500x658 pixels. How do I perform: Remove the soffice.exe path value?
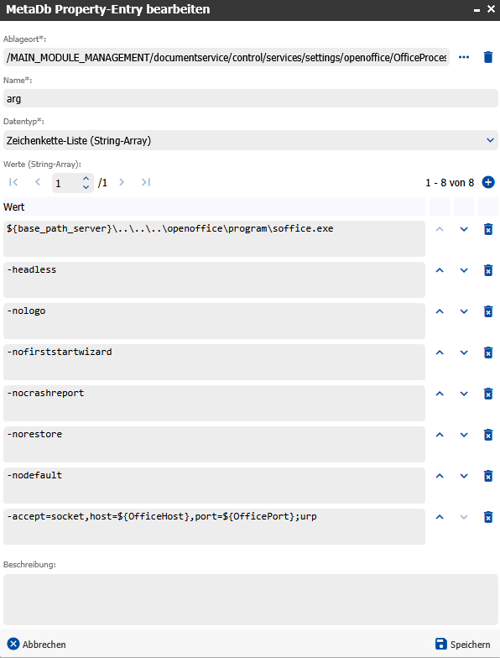[x=488, y=229]
